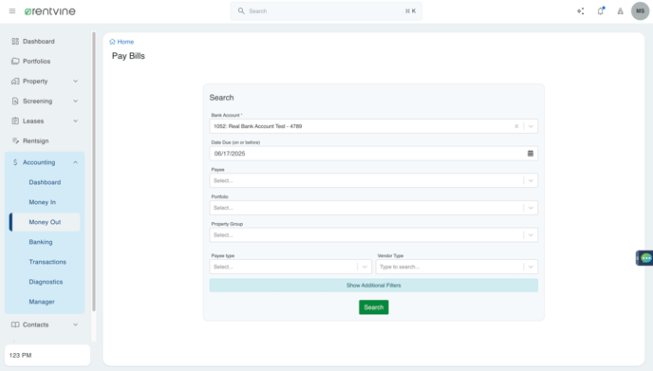The height and width of the screenshot is (371, 653).
Task: Click Show Additional Filters
Action: pyautogui.click(x=374, y=286)
